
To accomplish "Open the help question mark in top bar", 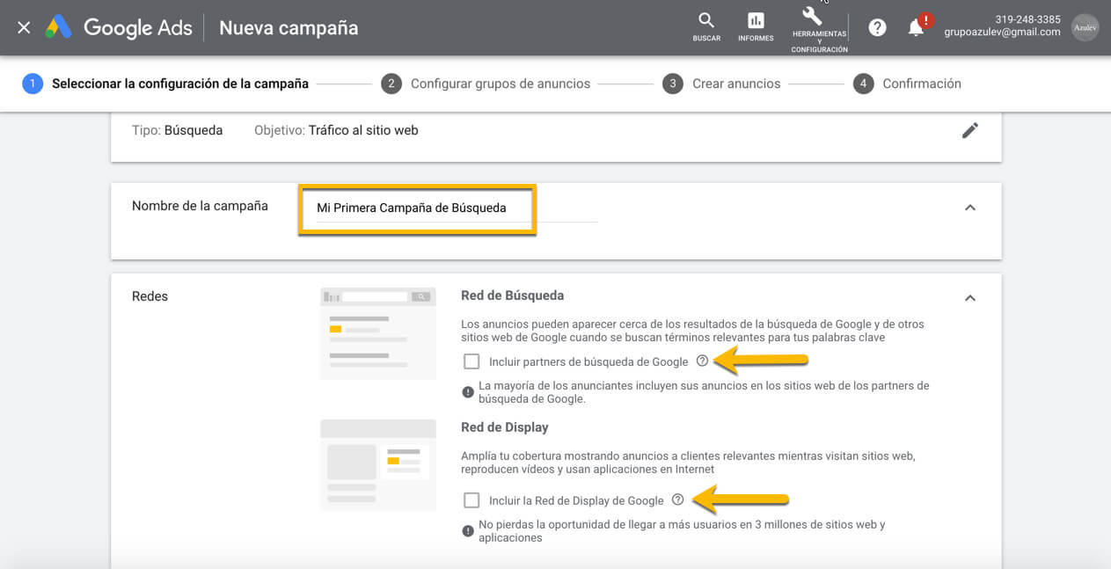I will [877, 27].
